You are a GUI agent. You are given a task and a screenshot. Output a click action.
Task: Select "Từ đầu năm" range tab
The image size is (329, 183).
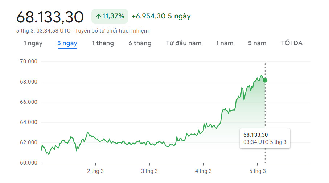click(184, 43)
